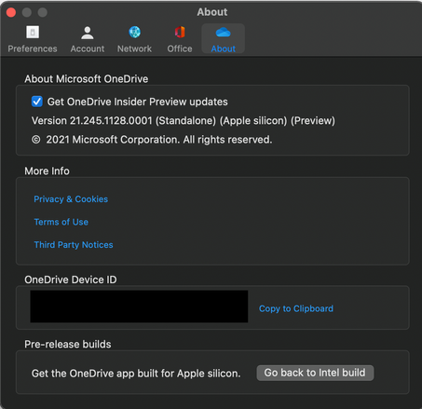Open the Network settings tab
422x409 pixels.
coord(134,39)
